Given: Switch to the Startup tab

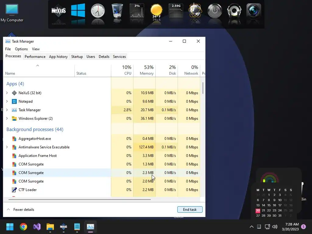Looking at the screenshot, I should click(77, 56).
